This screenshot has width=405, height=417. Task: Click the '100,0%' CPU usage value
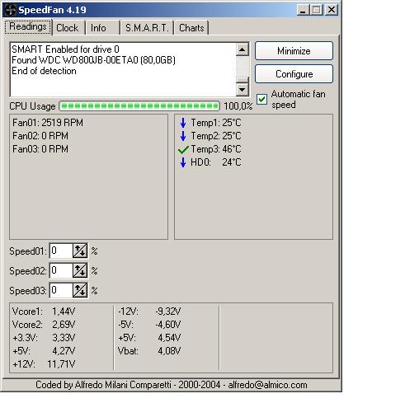pos(238,106)
